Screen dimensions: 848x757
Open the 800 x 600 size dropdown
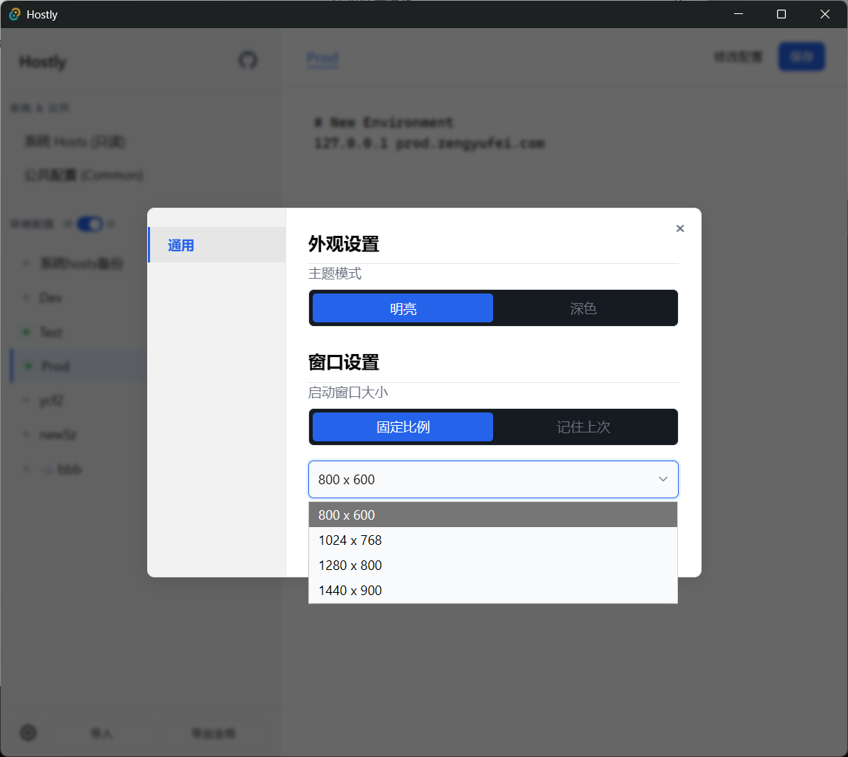point(493,479)
